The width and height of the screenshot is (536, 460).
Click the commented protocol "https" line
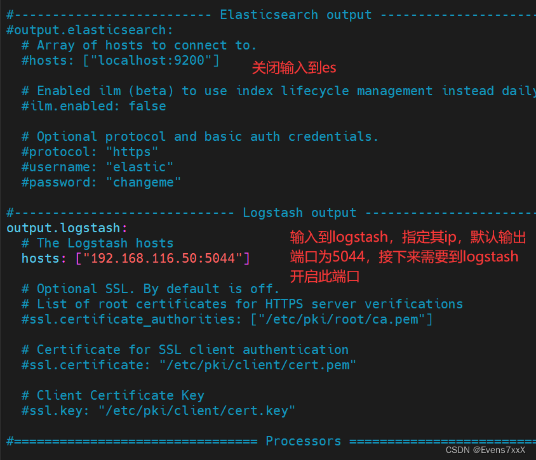90,152
